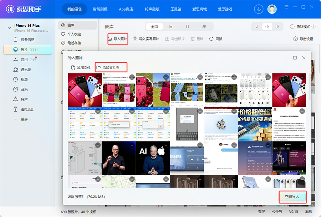Click the 爱思助手 logo
321x217 pixels.
[x=23, y=9]
